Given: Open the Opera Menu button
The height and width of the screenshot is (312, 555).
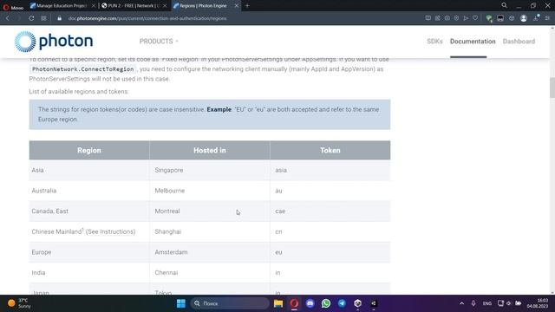Looking at the screenshot, I should pos(13,7).
